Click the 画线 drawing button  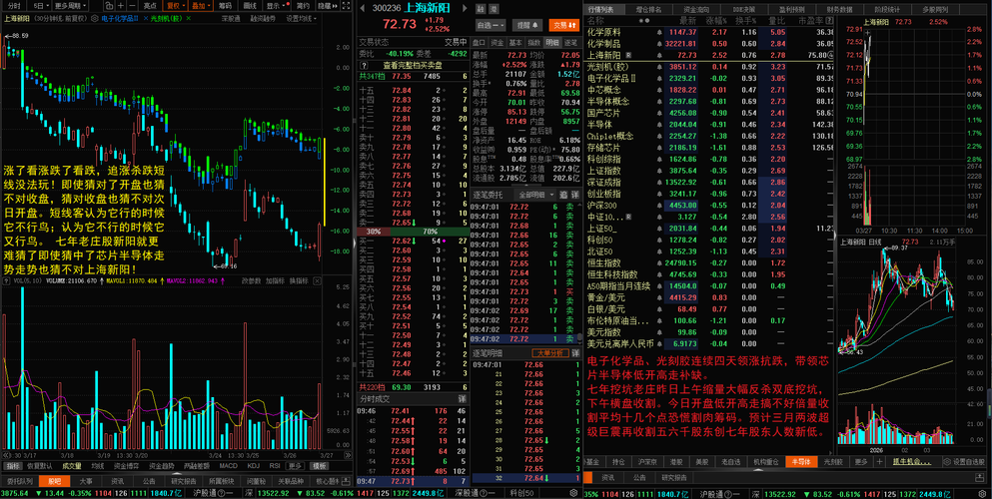pos(250,6)
